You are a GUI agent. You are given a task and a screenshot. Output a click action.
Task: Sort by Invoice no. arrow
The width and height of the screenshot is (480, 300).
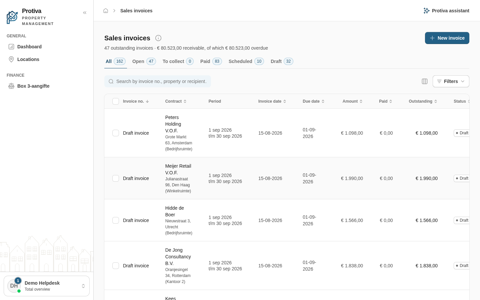click(x=147, y=101)
